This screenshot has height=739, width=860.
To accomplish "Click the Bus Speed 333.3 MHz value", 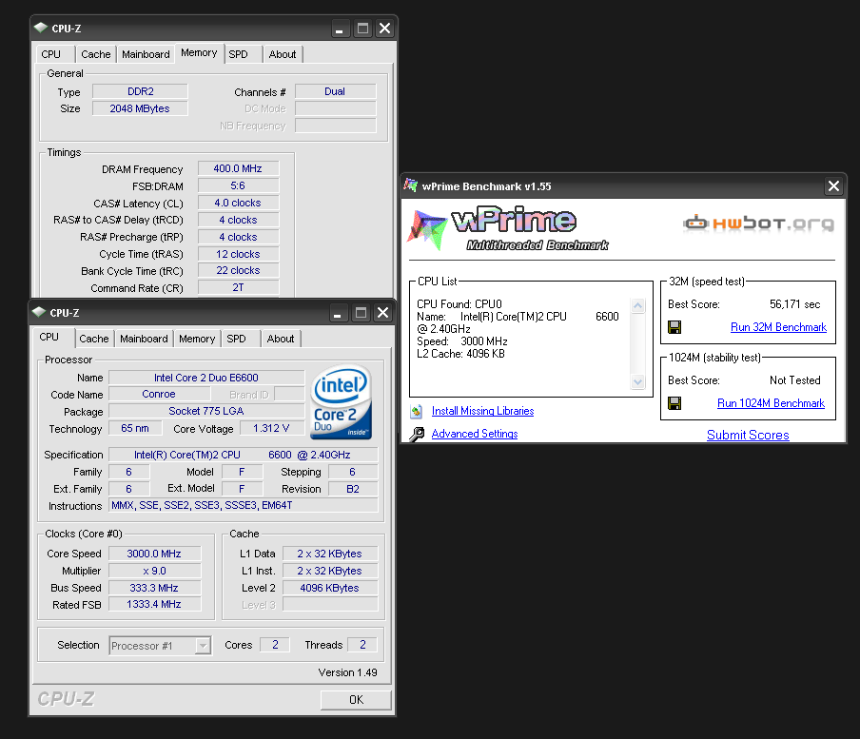I will [155, 588].
